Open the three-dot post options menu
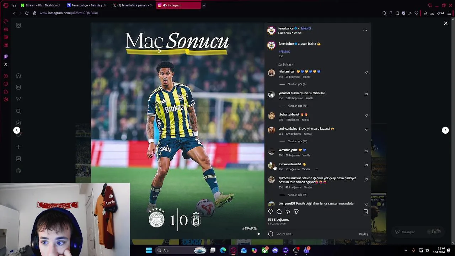This screenshot has width=455, height=256. point(365,30)
